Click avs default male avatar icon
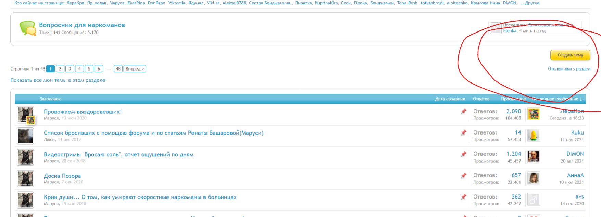The height and width of the screenshot is (217, 601). tap(534, 200)
